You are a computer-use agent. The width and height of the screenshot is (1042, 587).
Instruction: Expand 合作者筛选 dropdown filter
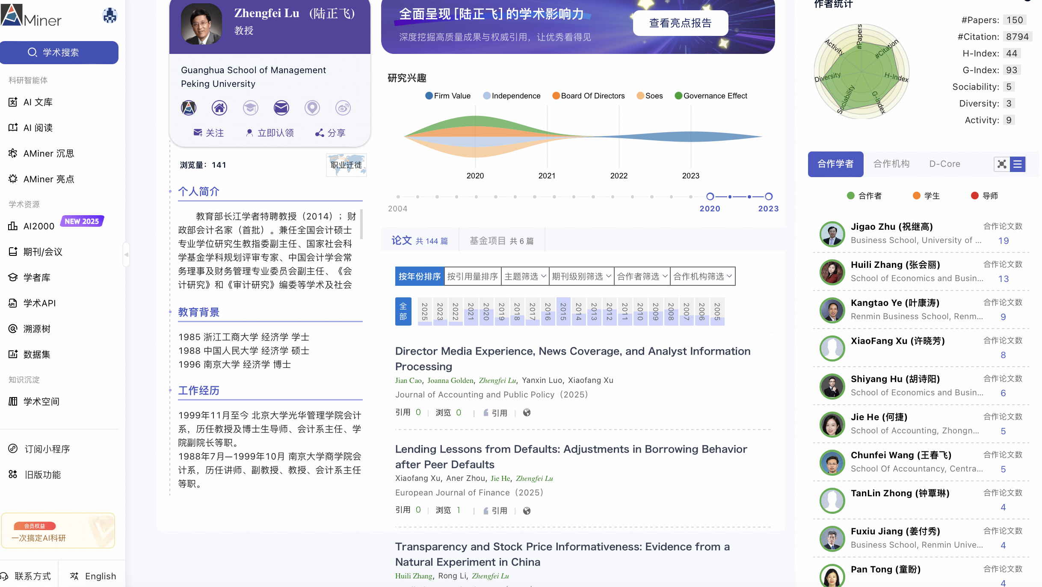(642, 276)
